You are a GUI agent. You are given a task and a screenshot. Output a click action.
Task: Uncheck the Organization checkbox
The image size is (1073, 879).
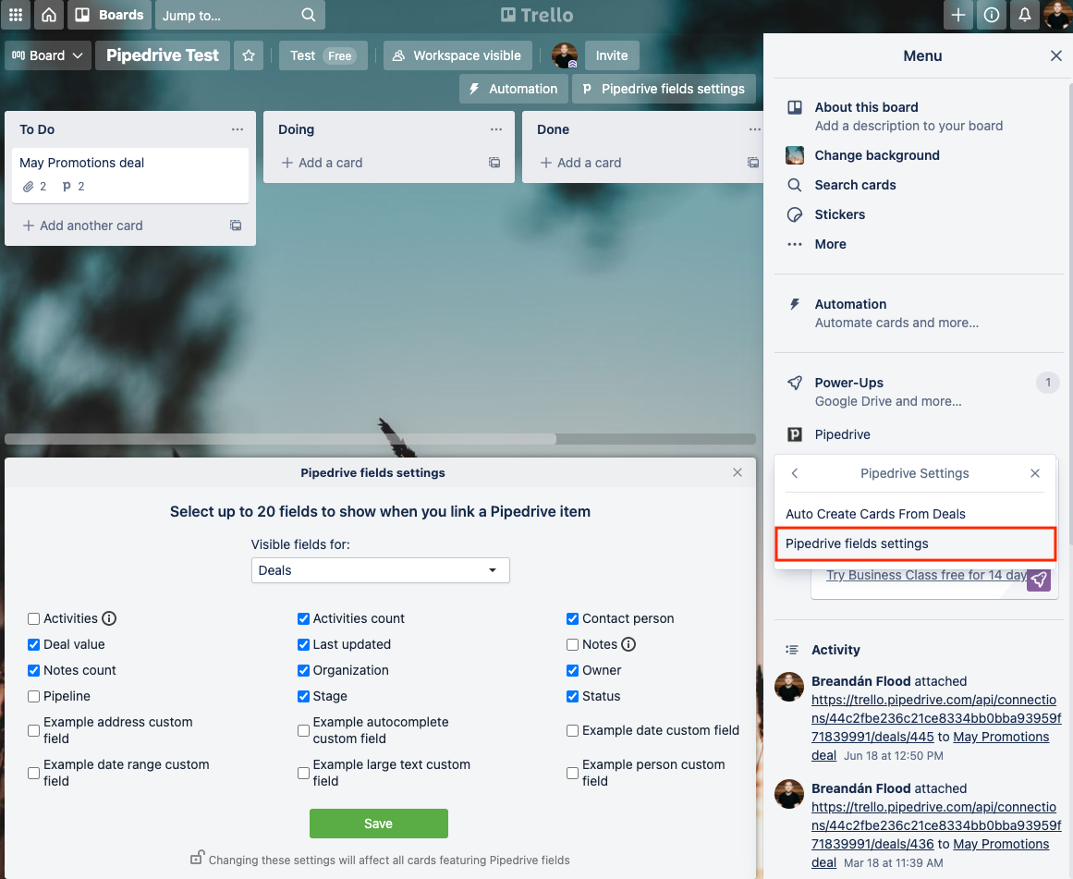coord(303,671)
